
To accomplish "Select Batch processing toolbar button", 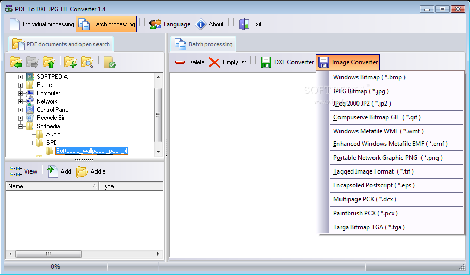I will tap(106, 24).
